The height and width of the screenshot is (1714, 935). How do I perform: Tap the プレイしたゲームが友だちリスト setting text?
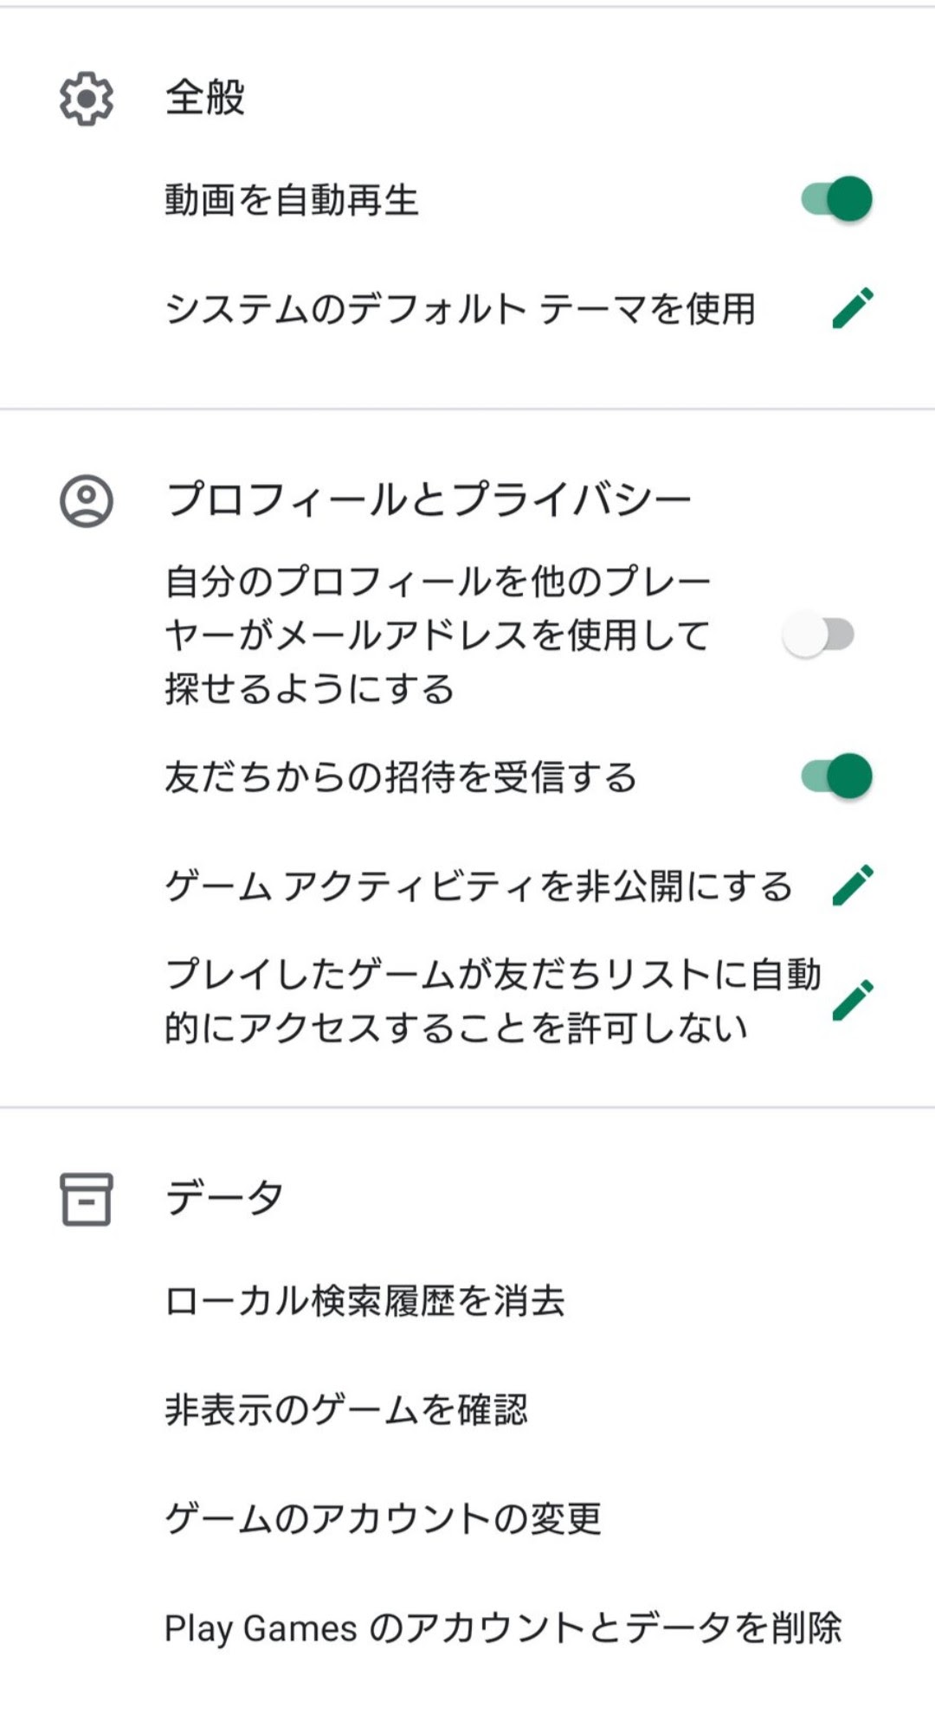(x=493, y=1001)
